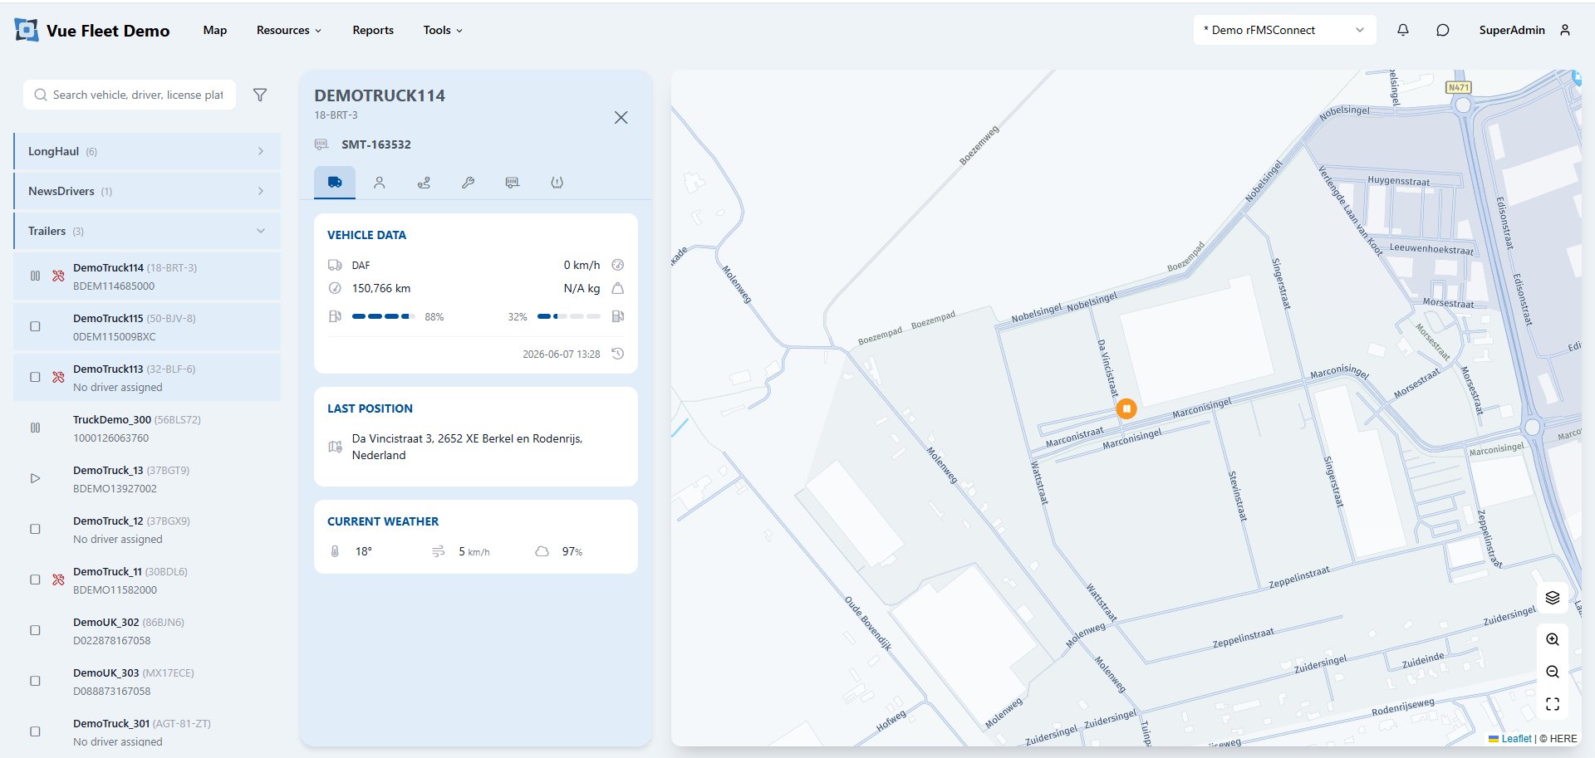Switch to the trailer tab
1595x758 pixels.
(513, 183)
